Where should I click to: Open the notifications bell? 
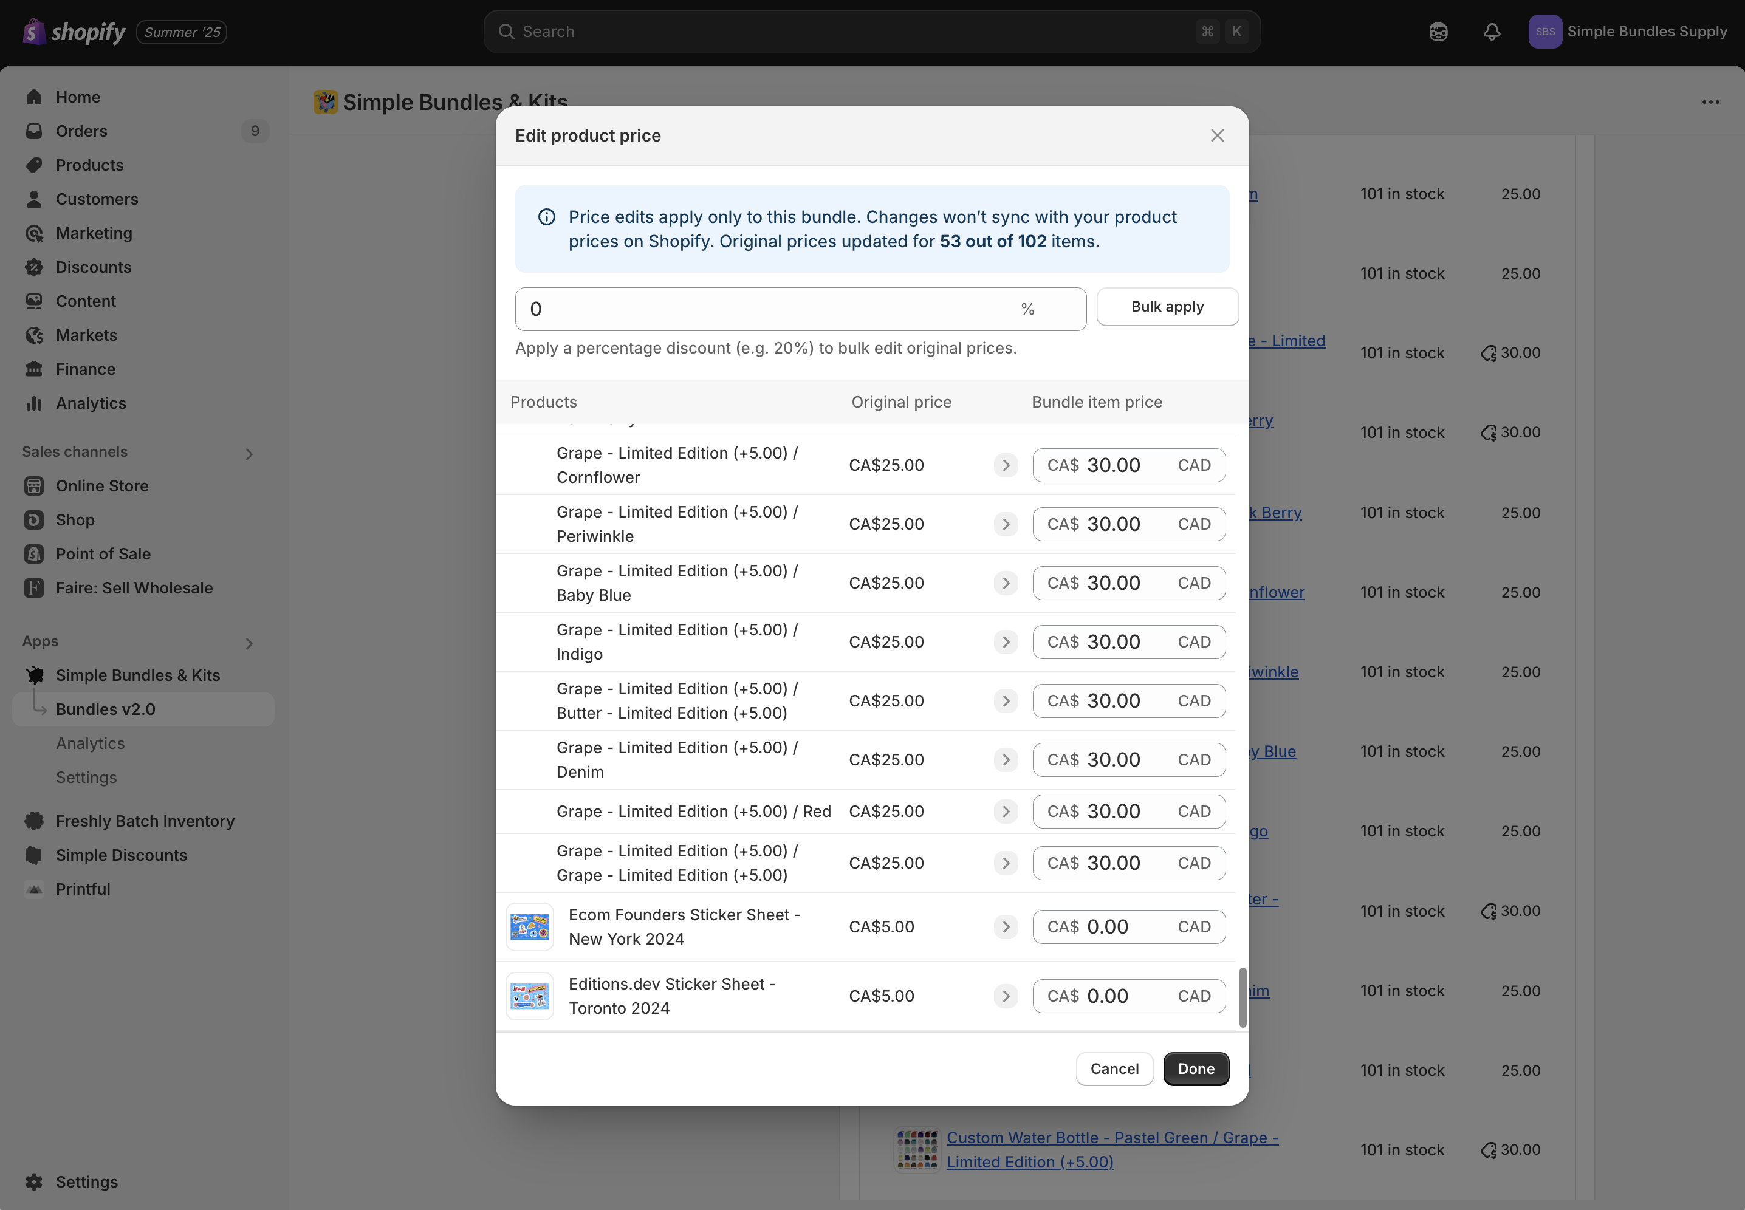coord(1492,32)
